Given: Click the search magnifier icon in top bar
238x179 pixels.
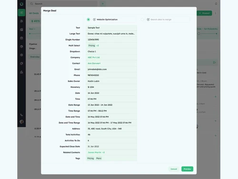Looking at the screenshot, I should click(x=31, y=4).
